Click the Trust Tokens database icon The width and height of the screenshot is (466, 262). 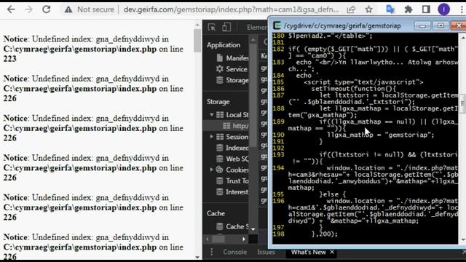tap(220, 180)
